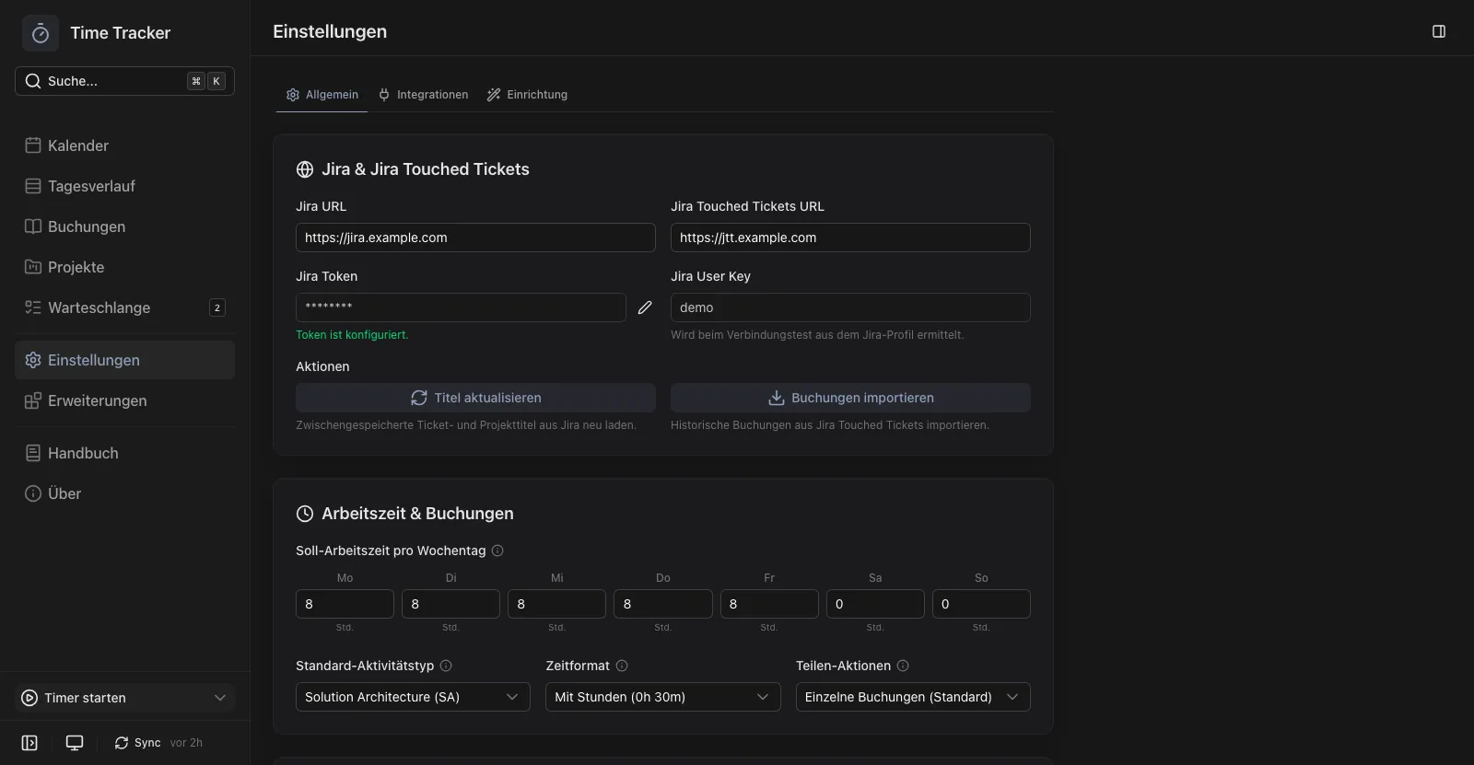Focus the Suche search field

[124, 81]
